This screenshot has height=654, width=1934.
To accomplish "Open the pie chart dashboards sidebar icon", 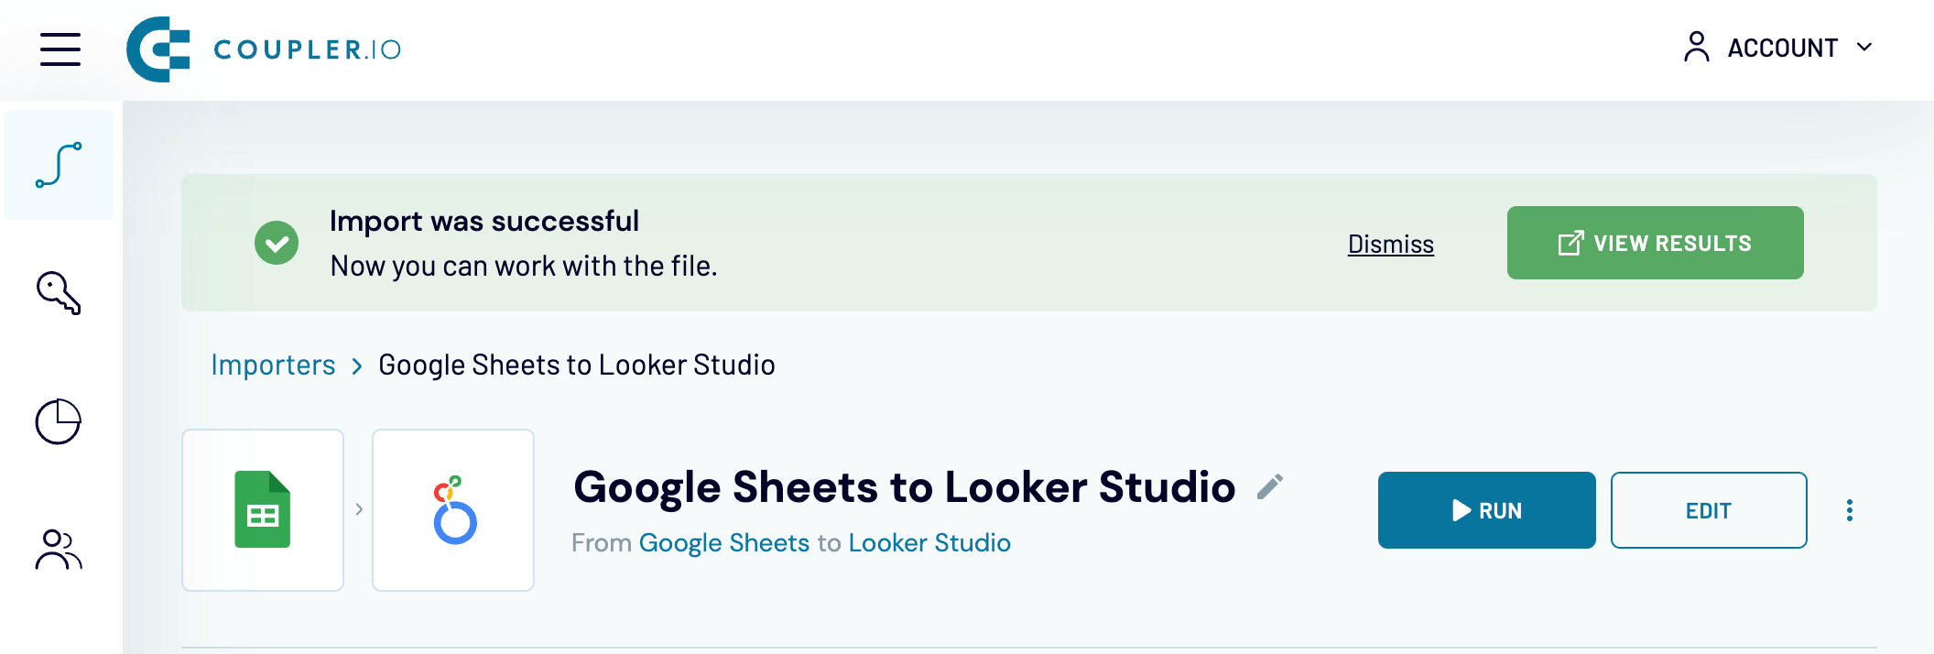I will [x=59, y=421].
